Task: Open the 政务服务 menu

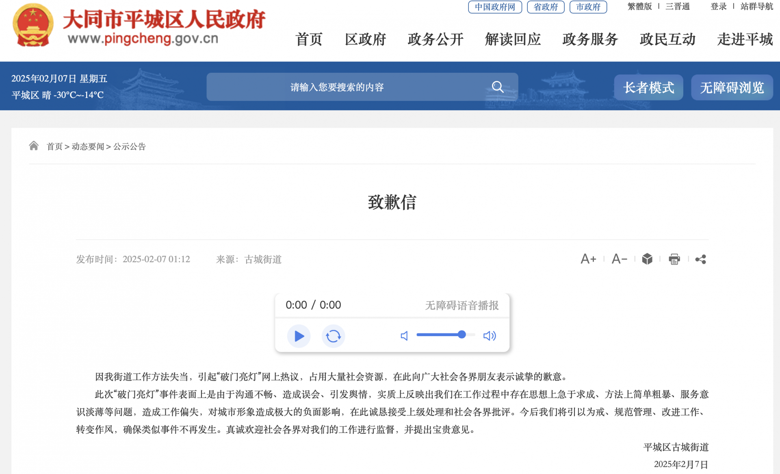Action: coord(590,39)
